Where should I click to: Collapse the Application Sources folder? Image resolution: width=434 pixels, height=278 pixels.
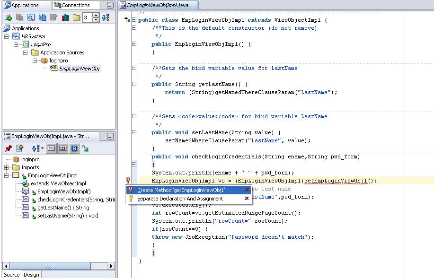(25, 52)
